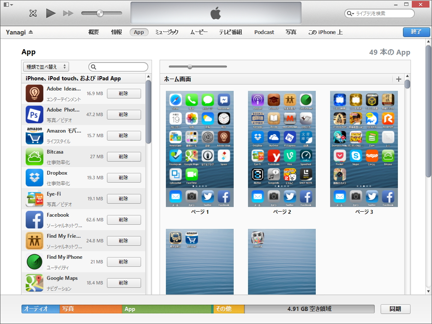Select the Eye-Fi app icon

point(34,199)
